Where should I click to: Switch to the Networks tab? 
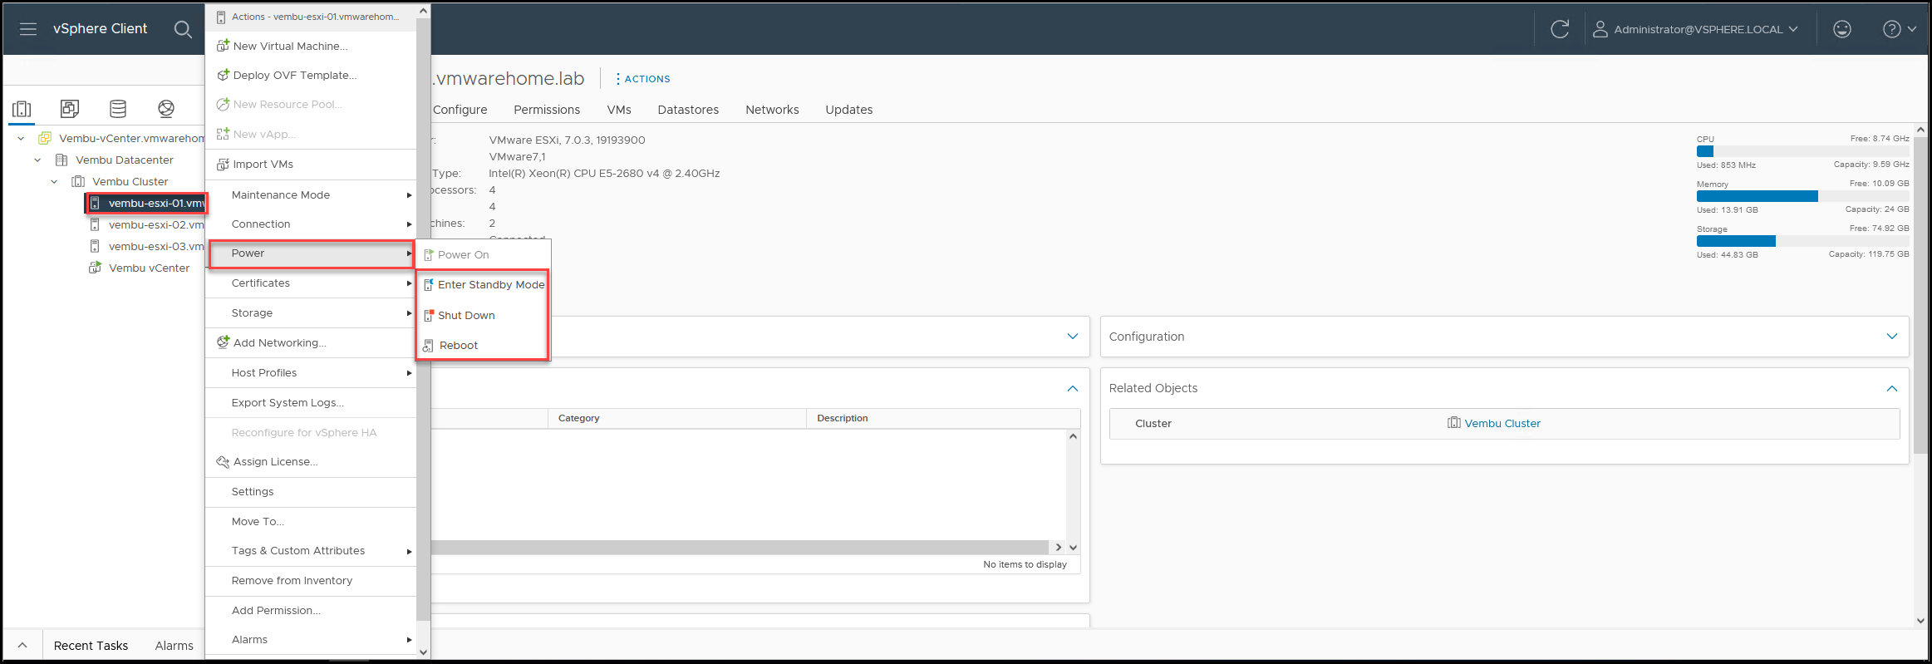[x=772, y=110]
